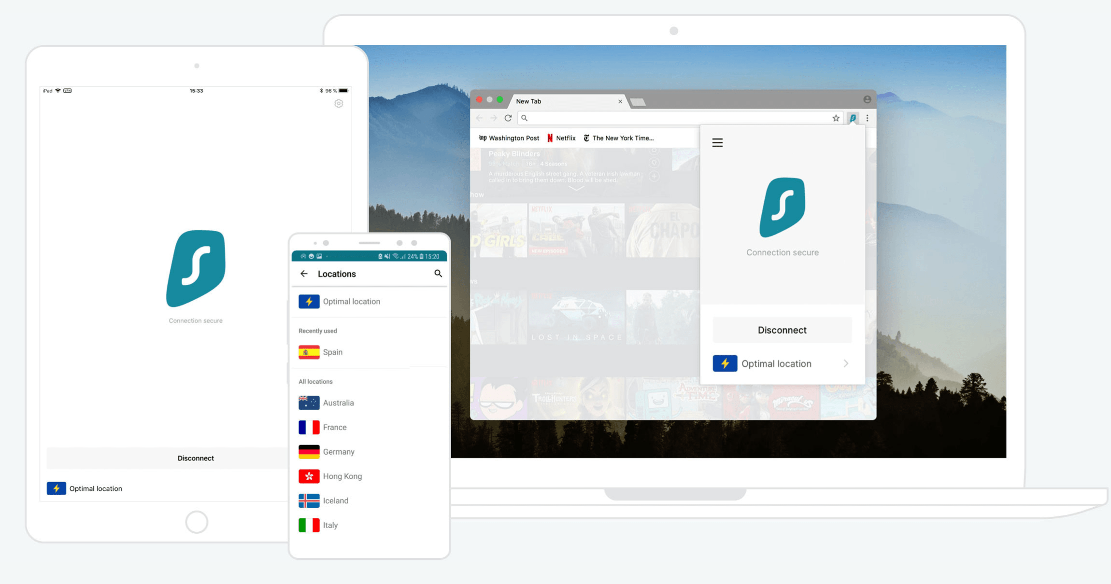Select Iceland in All locations
Screen dimensions: 1111x584
pyautogui.click(x=370, y=501)
